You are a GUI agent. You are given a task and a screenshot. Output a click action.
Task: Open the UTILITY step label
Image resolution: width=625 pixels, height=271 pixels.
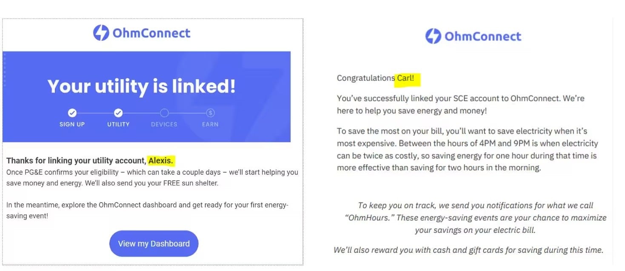(x=118, y=124)
